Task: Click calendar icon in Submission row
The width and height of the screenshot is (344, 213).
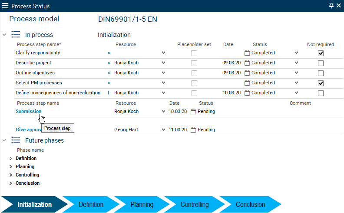Action: coord(193,111)
